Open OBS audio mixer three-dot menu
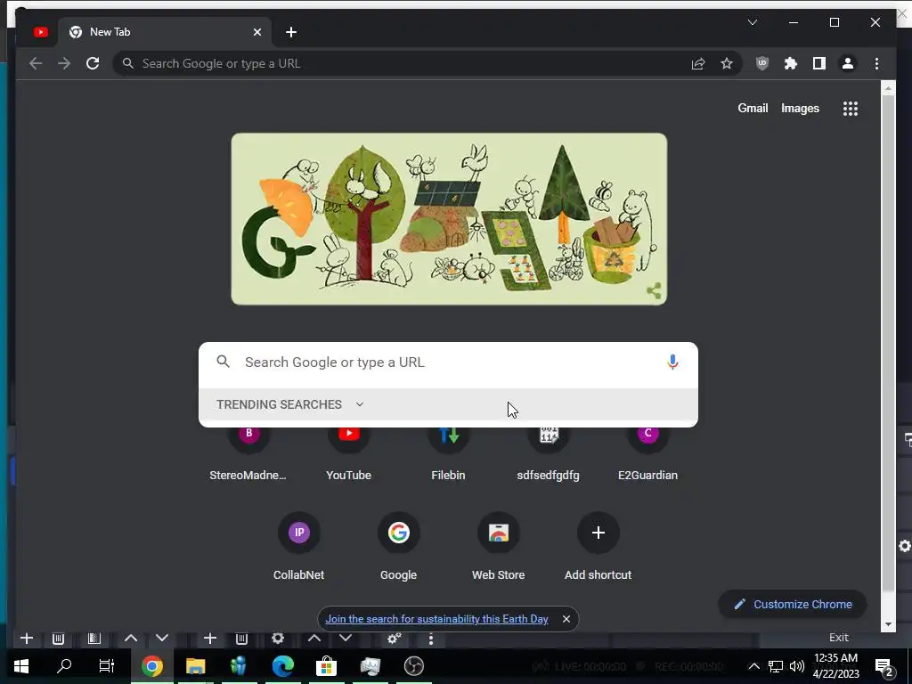 point(430,639)
